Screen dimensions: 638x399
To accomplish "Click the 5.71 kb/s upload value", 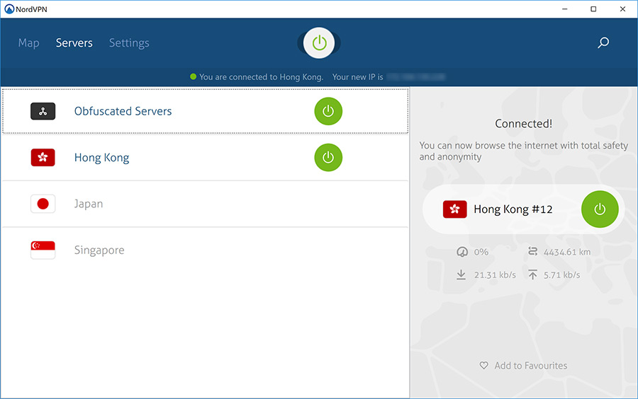I will 562,275.
